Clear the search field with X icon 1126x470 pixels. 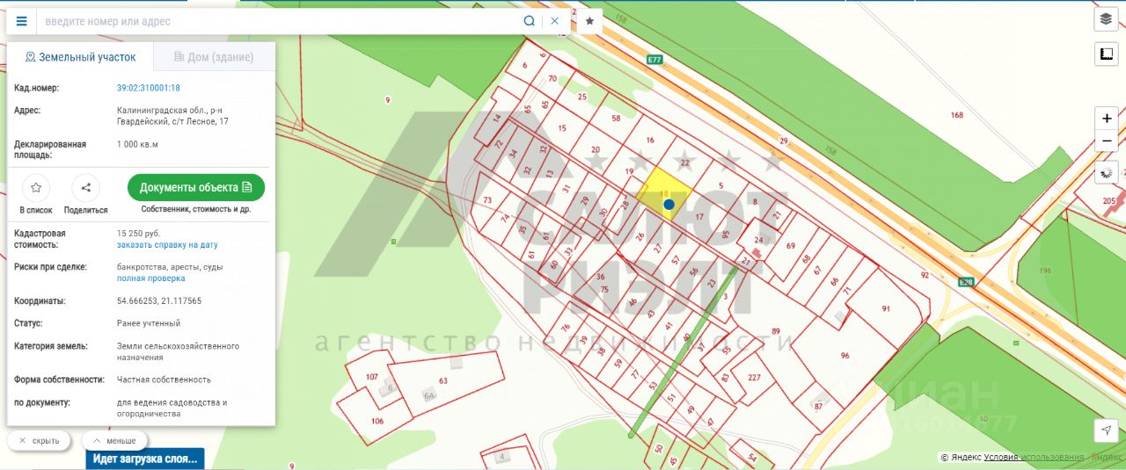[x=555, y=21]
